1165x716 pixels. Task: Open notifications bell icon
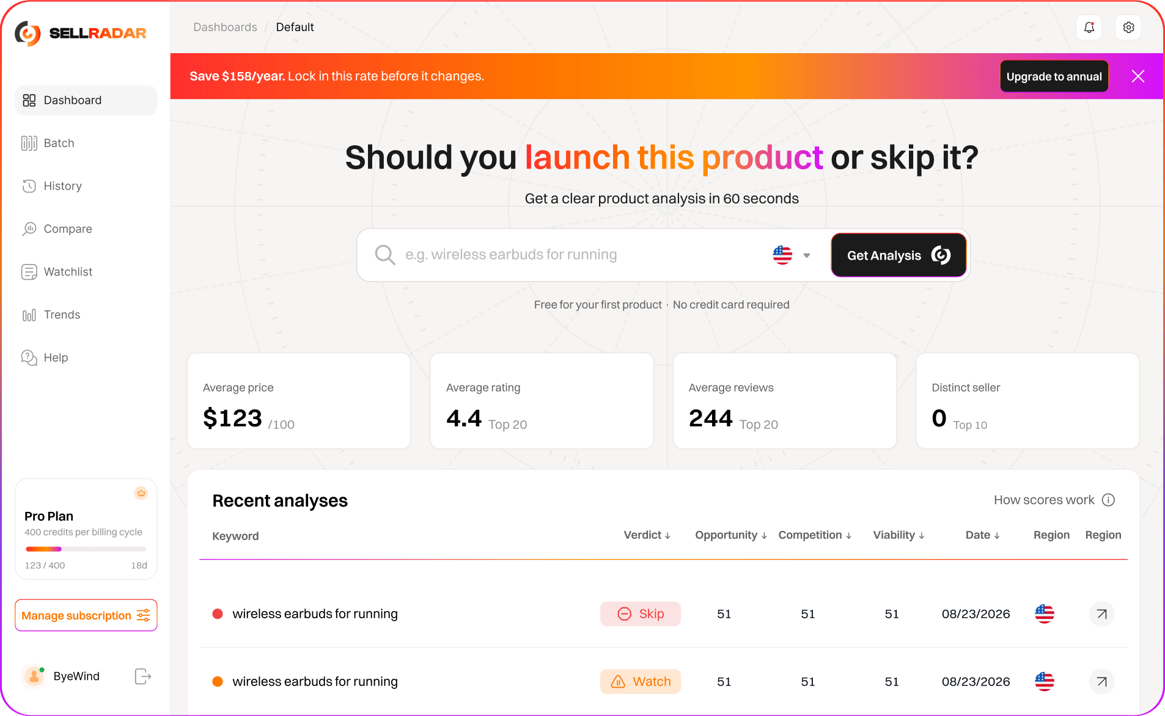(1089, 27)
